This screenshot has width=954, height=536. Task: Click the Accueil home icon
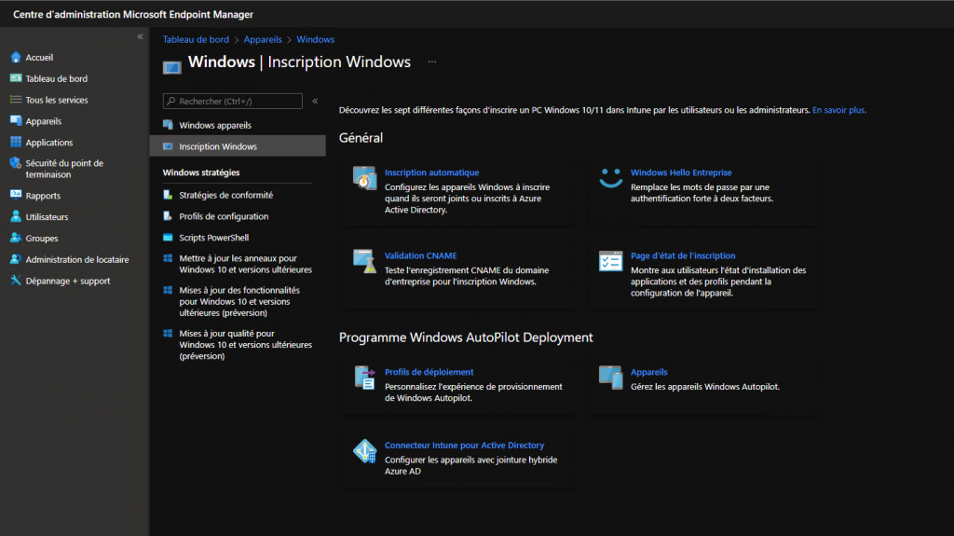point(16,57)
